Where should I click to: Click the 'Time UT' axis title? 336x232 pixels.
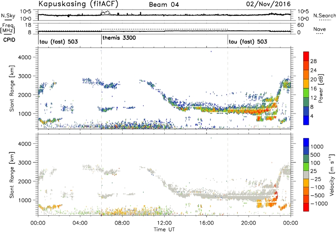pos(164,229)
